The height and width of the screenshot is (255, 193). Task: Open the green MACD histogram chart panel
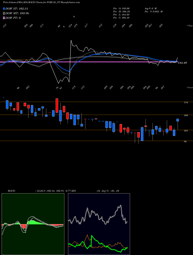point(33,224)
